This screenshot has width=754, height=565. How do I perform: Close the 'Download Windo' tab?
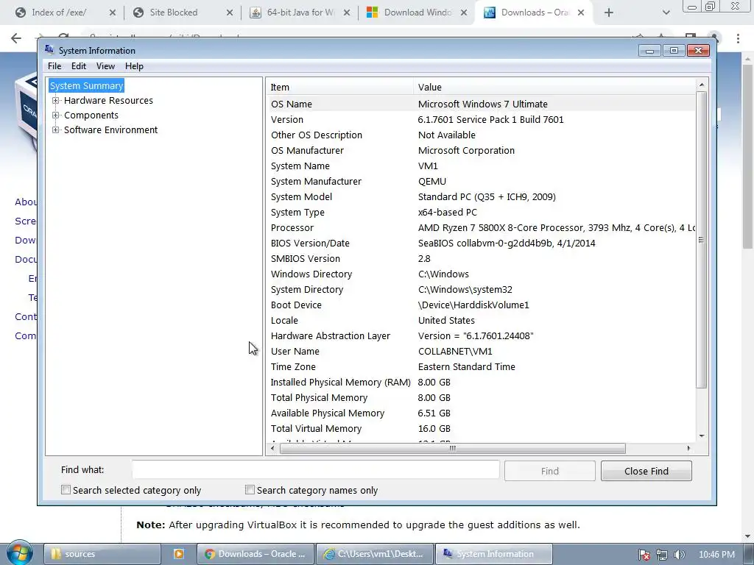(x=464, y=13)
